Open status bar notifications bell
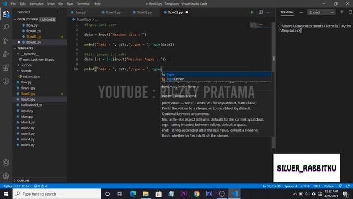Screen dimensions: 353x199 click(348, 186)
